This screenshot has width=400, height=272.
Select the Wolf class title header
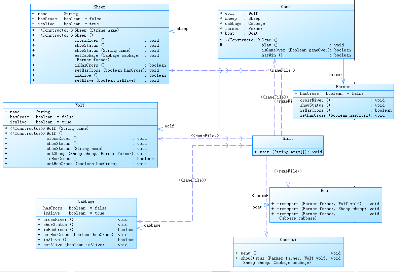(x=80, y=105)
